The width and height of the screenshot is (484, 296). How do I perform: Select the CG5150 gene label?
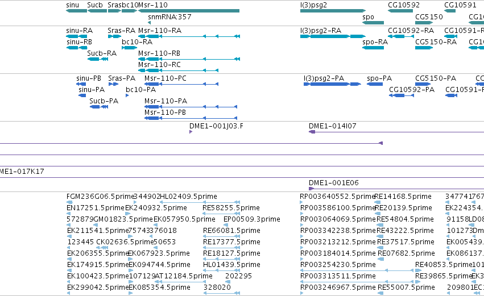[x=429, y=17]
